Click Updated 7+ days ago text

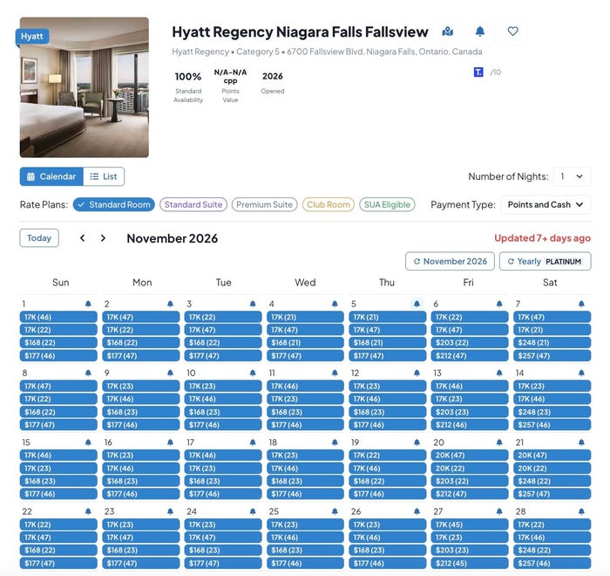tap(542, 238)
